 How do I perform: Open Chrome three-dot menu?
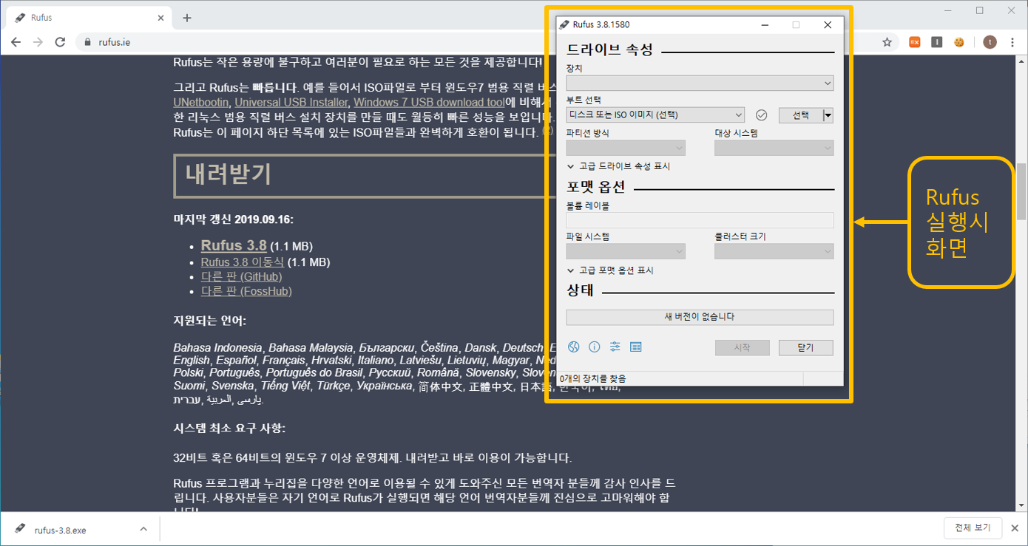tap(1012, 42)
